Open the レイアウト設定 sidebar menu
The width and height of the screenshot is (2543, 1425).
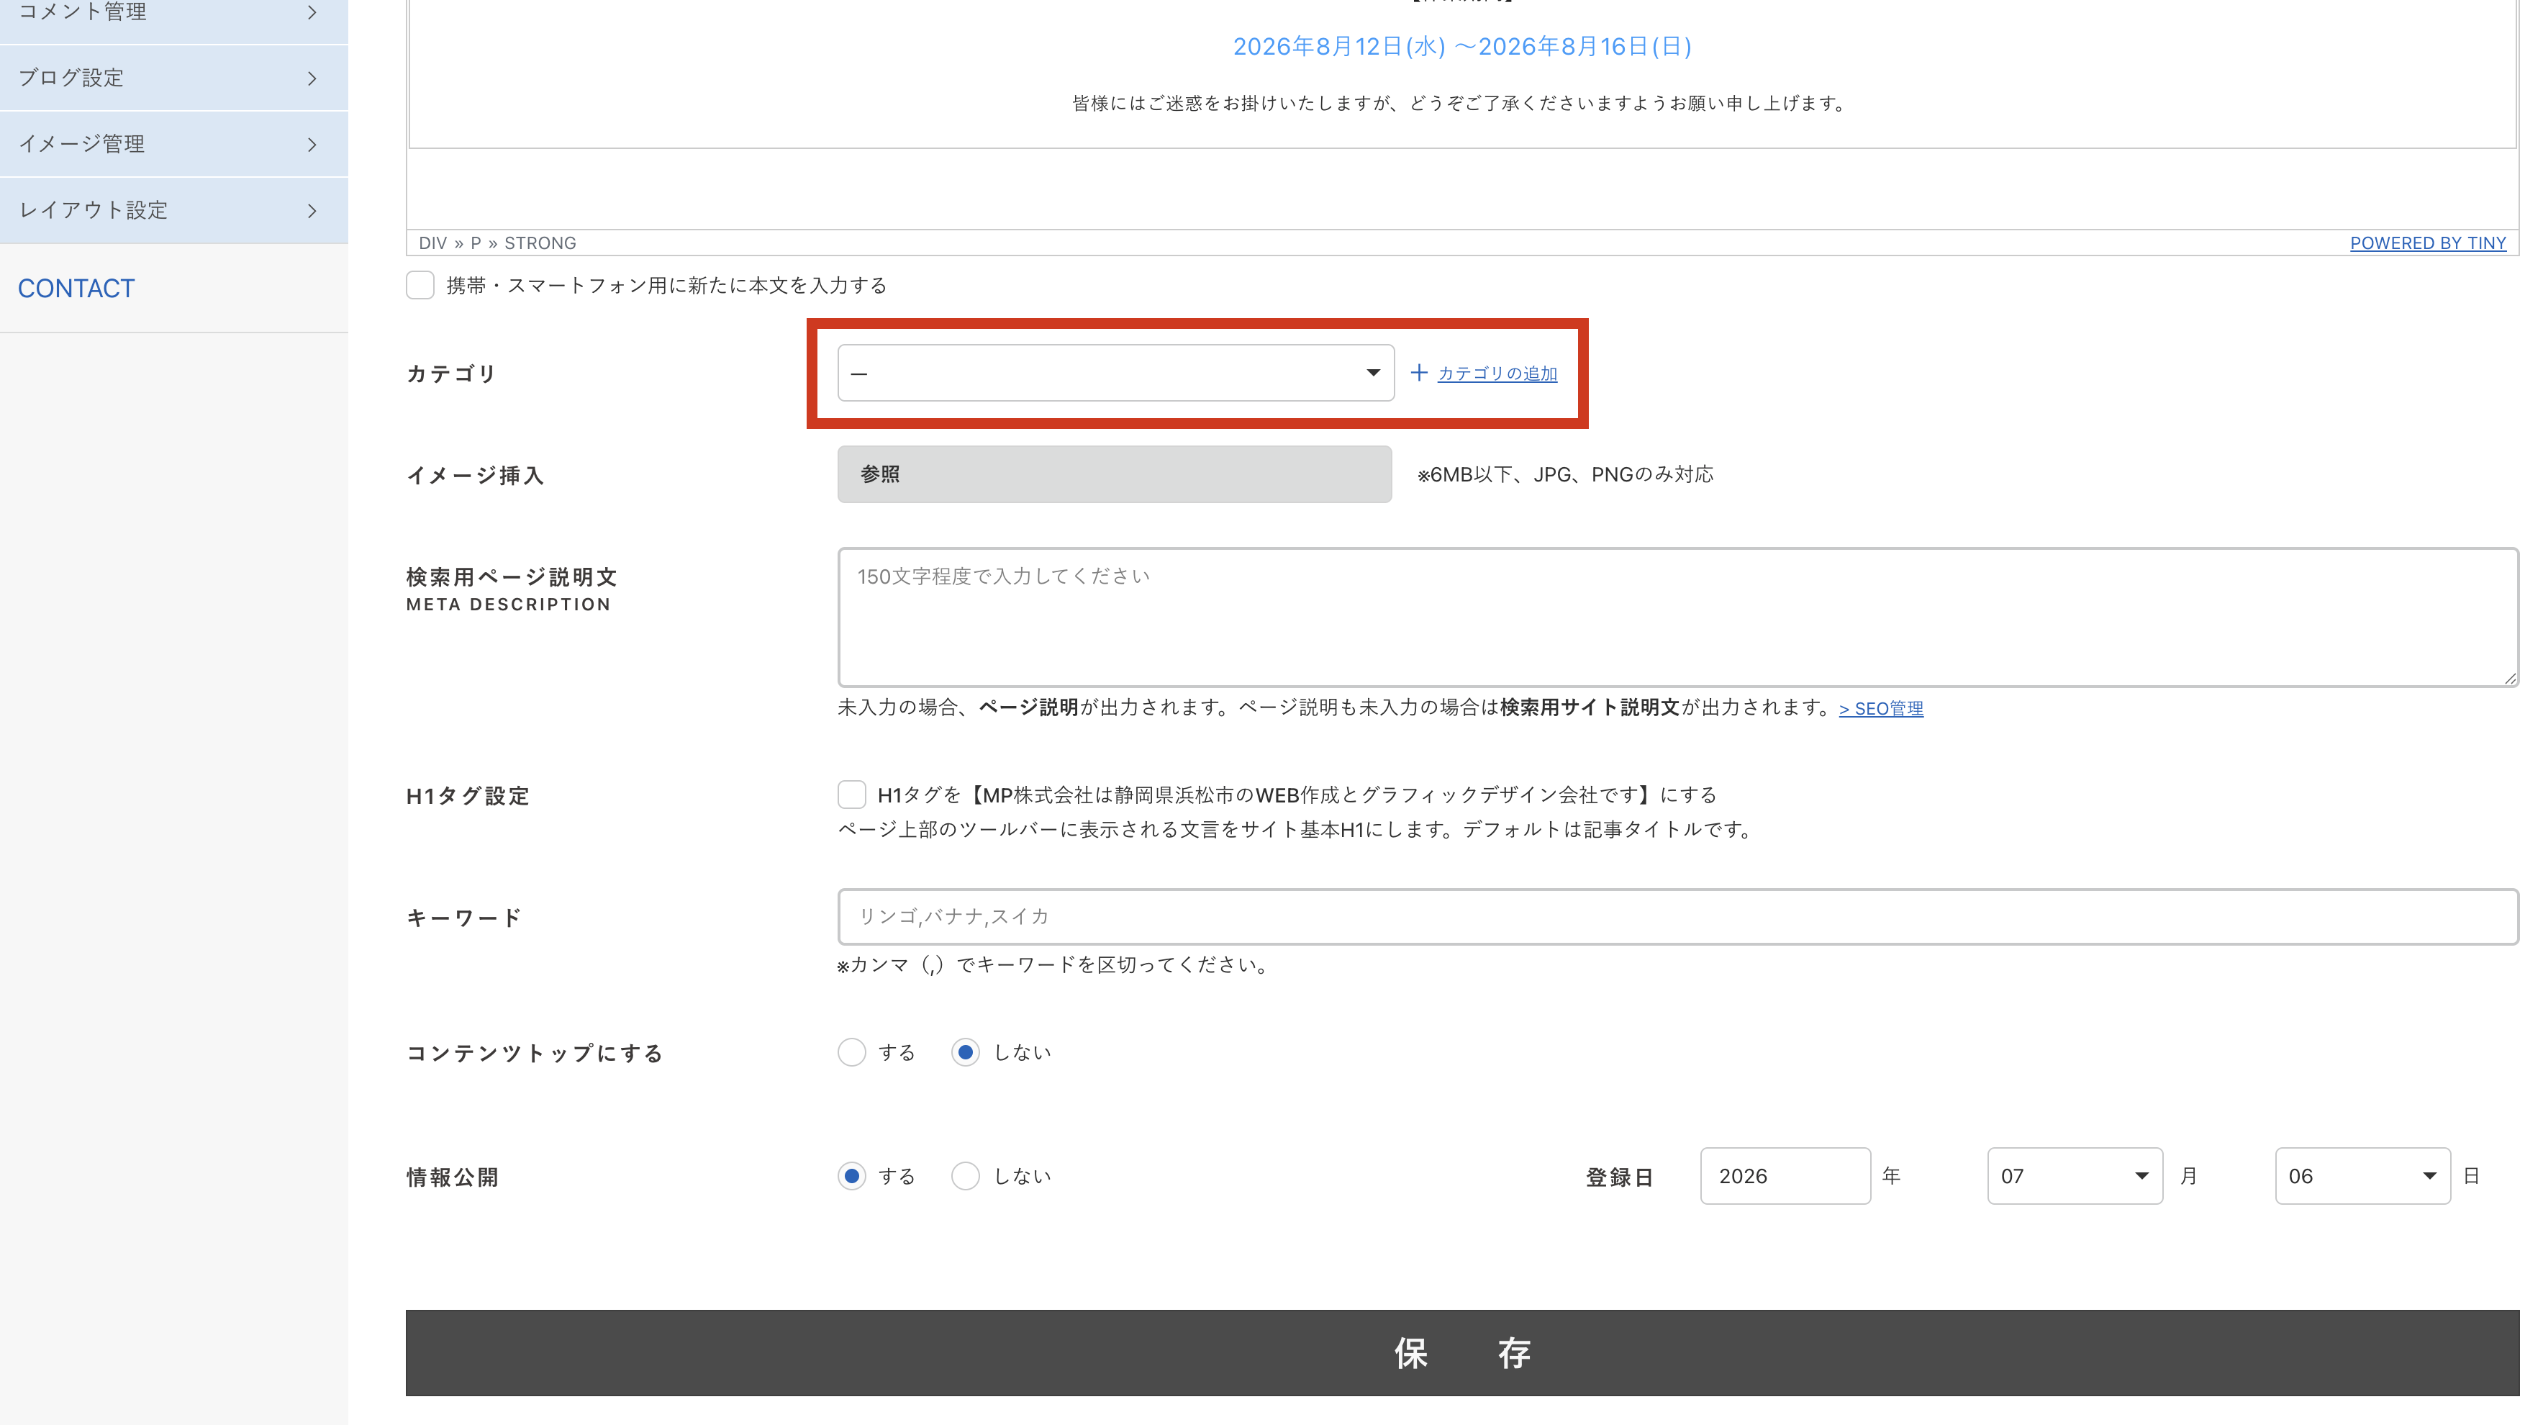pos(173,210)
